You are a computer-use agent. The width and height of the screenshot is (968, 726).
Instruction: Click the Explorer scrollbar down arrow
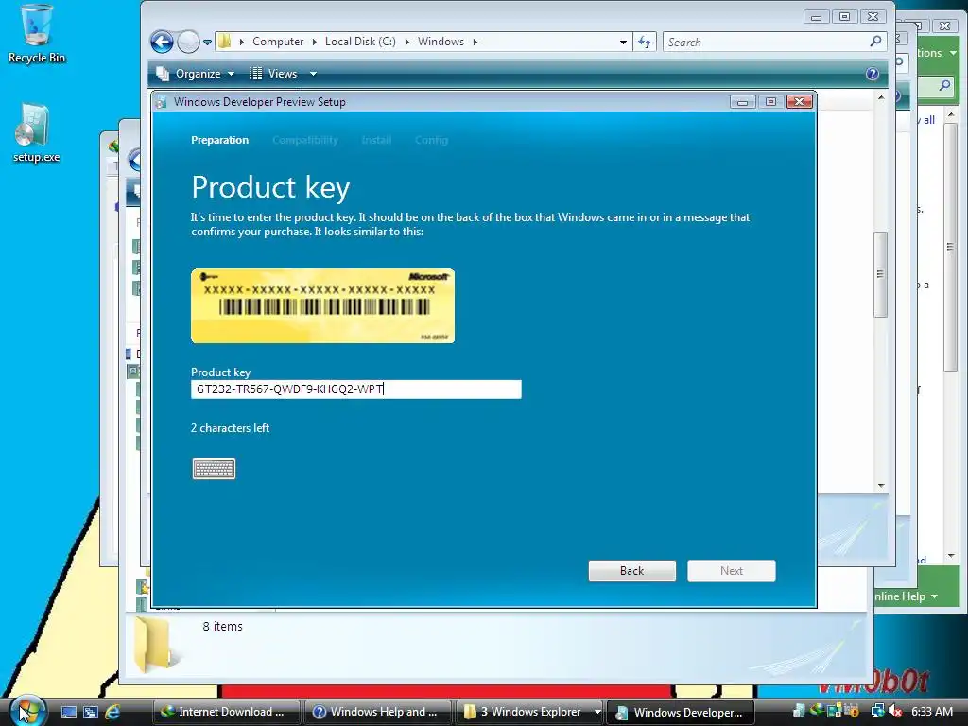point(881,485)
